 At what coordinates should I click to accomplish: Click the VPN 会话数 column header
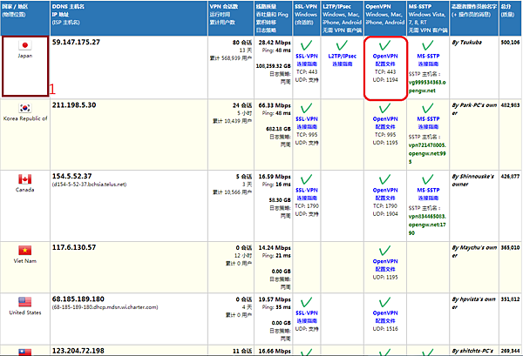[223, 7]
